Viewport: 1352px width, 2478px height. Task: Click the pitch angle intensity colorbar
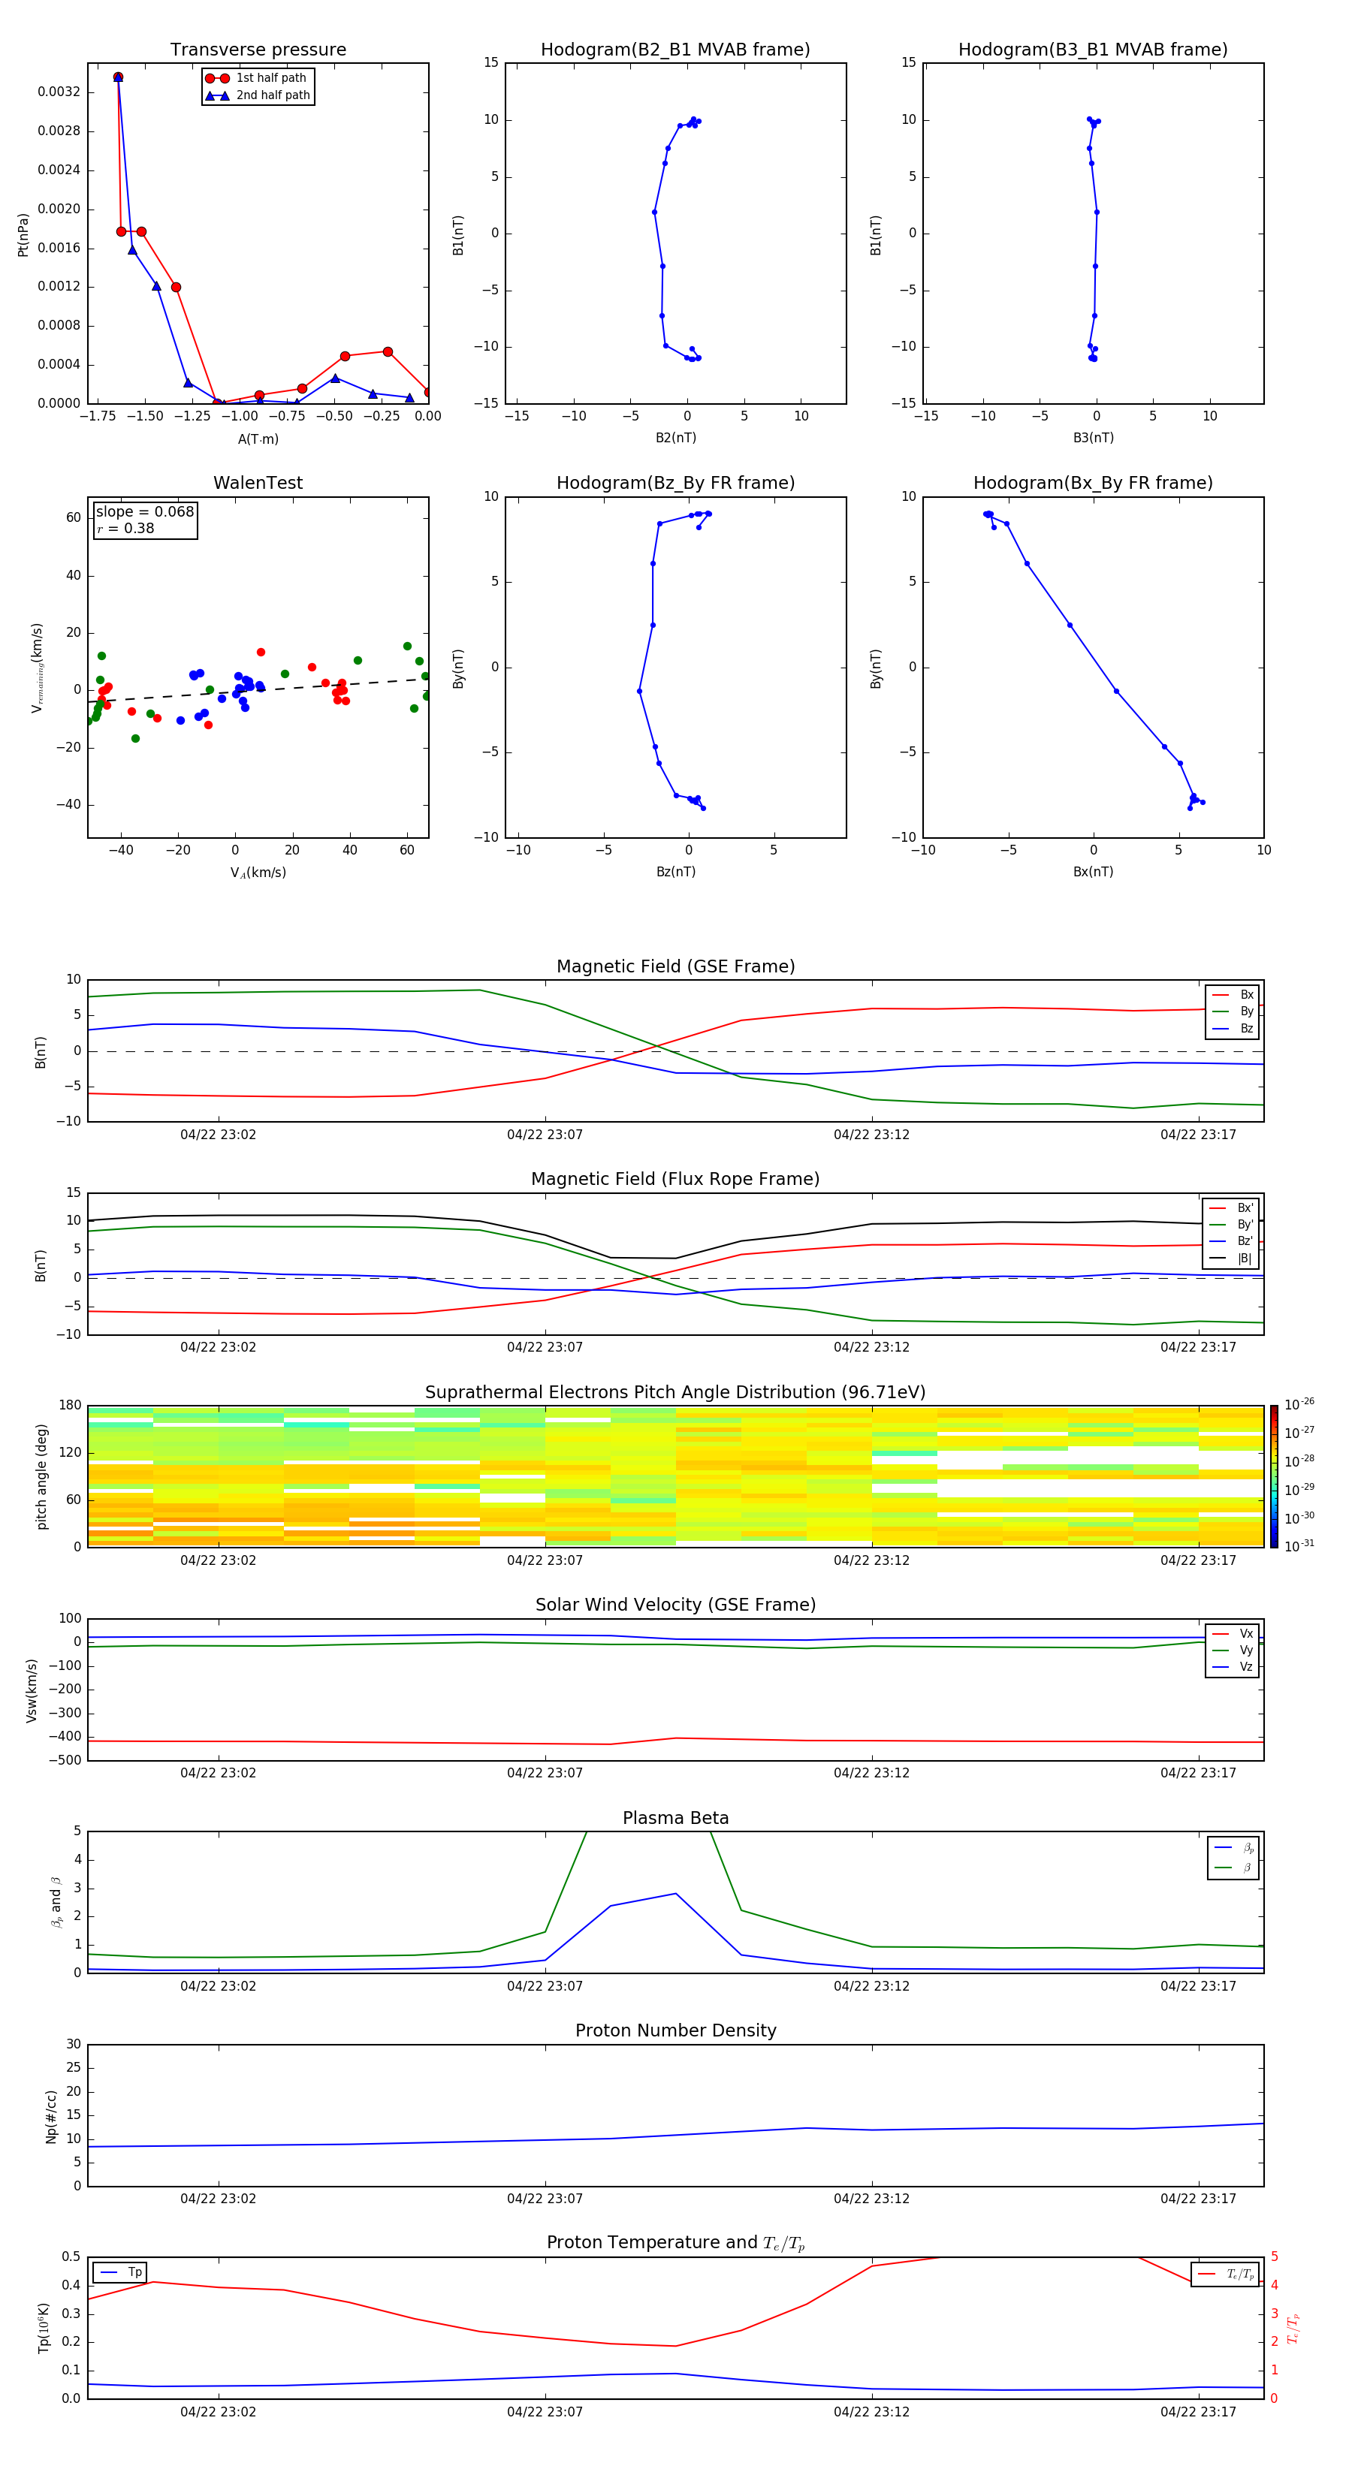1274,1476
